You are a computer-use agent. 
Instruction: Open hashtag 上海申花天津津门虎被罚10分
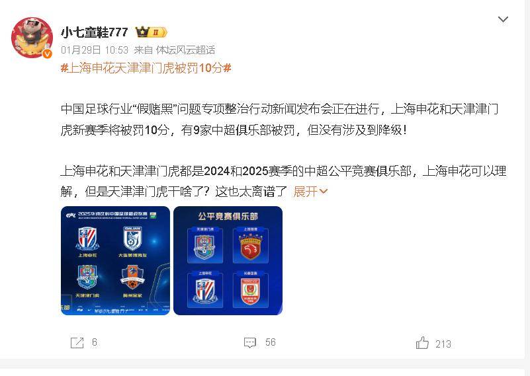(x=146, y=68)
